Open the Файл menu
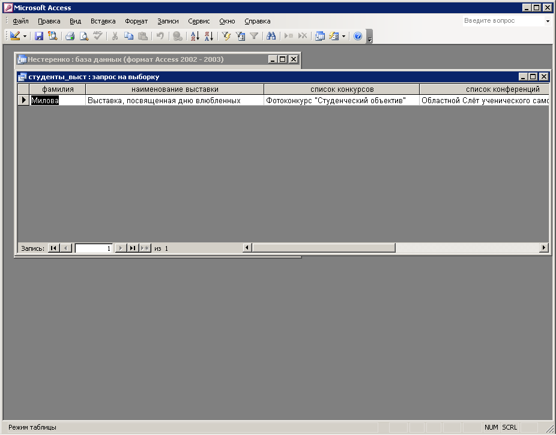Screen dimensions: 556x435 click(x=20, y=21)
